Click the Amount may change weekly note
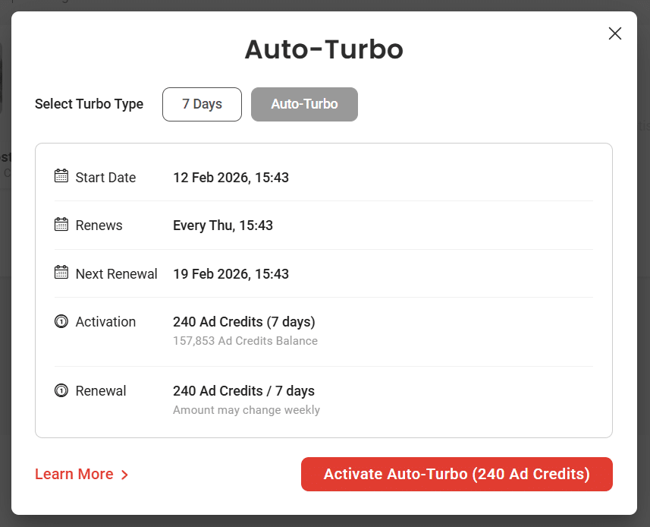Screen dimensions: 650x527 246,410
